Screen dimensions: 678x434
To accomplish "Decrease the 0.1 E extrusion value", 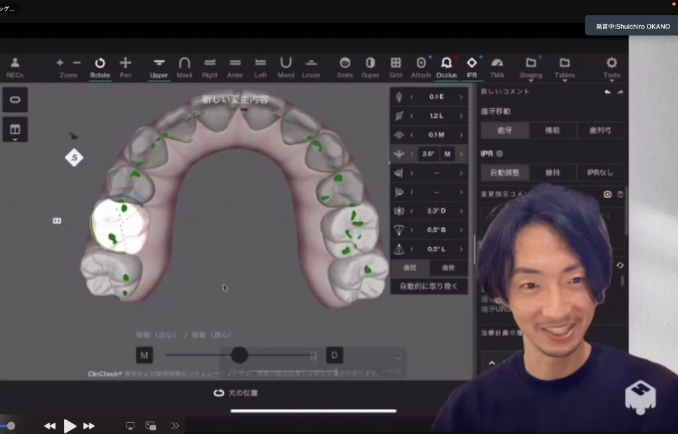I will 412,97.
